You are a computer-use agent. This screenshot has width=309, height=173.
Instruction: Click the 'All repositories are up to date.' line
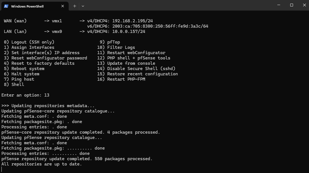click(x=41, y=164)
